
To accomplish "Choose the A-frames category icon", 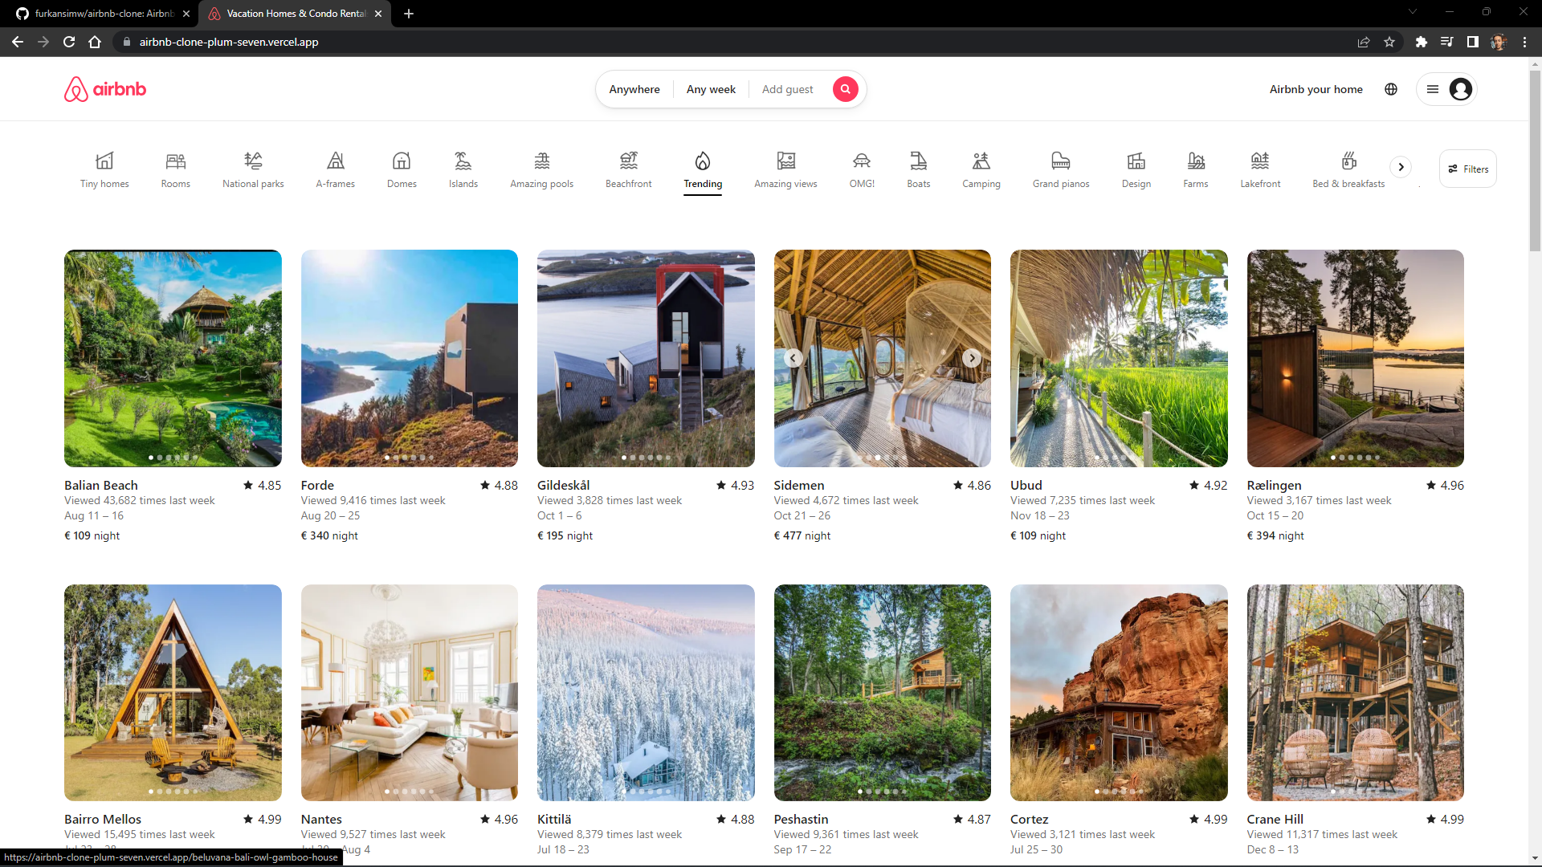I will (x=336, y=161).
